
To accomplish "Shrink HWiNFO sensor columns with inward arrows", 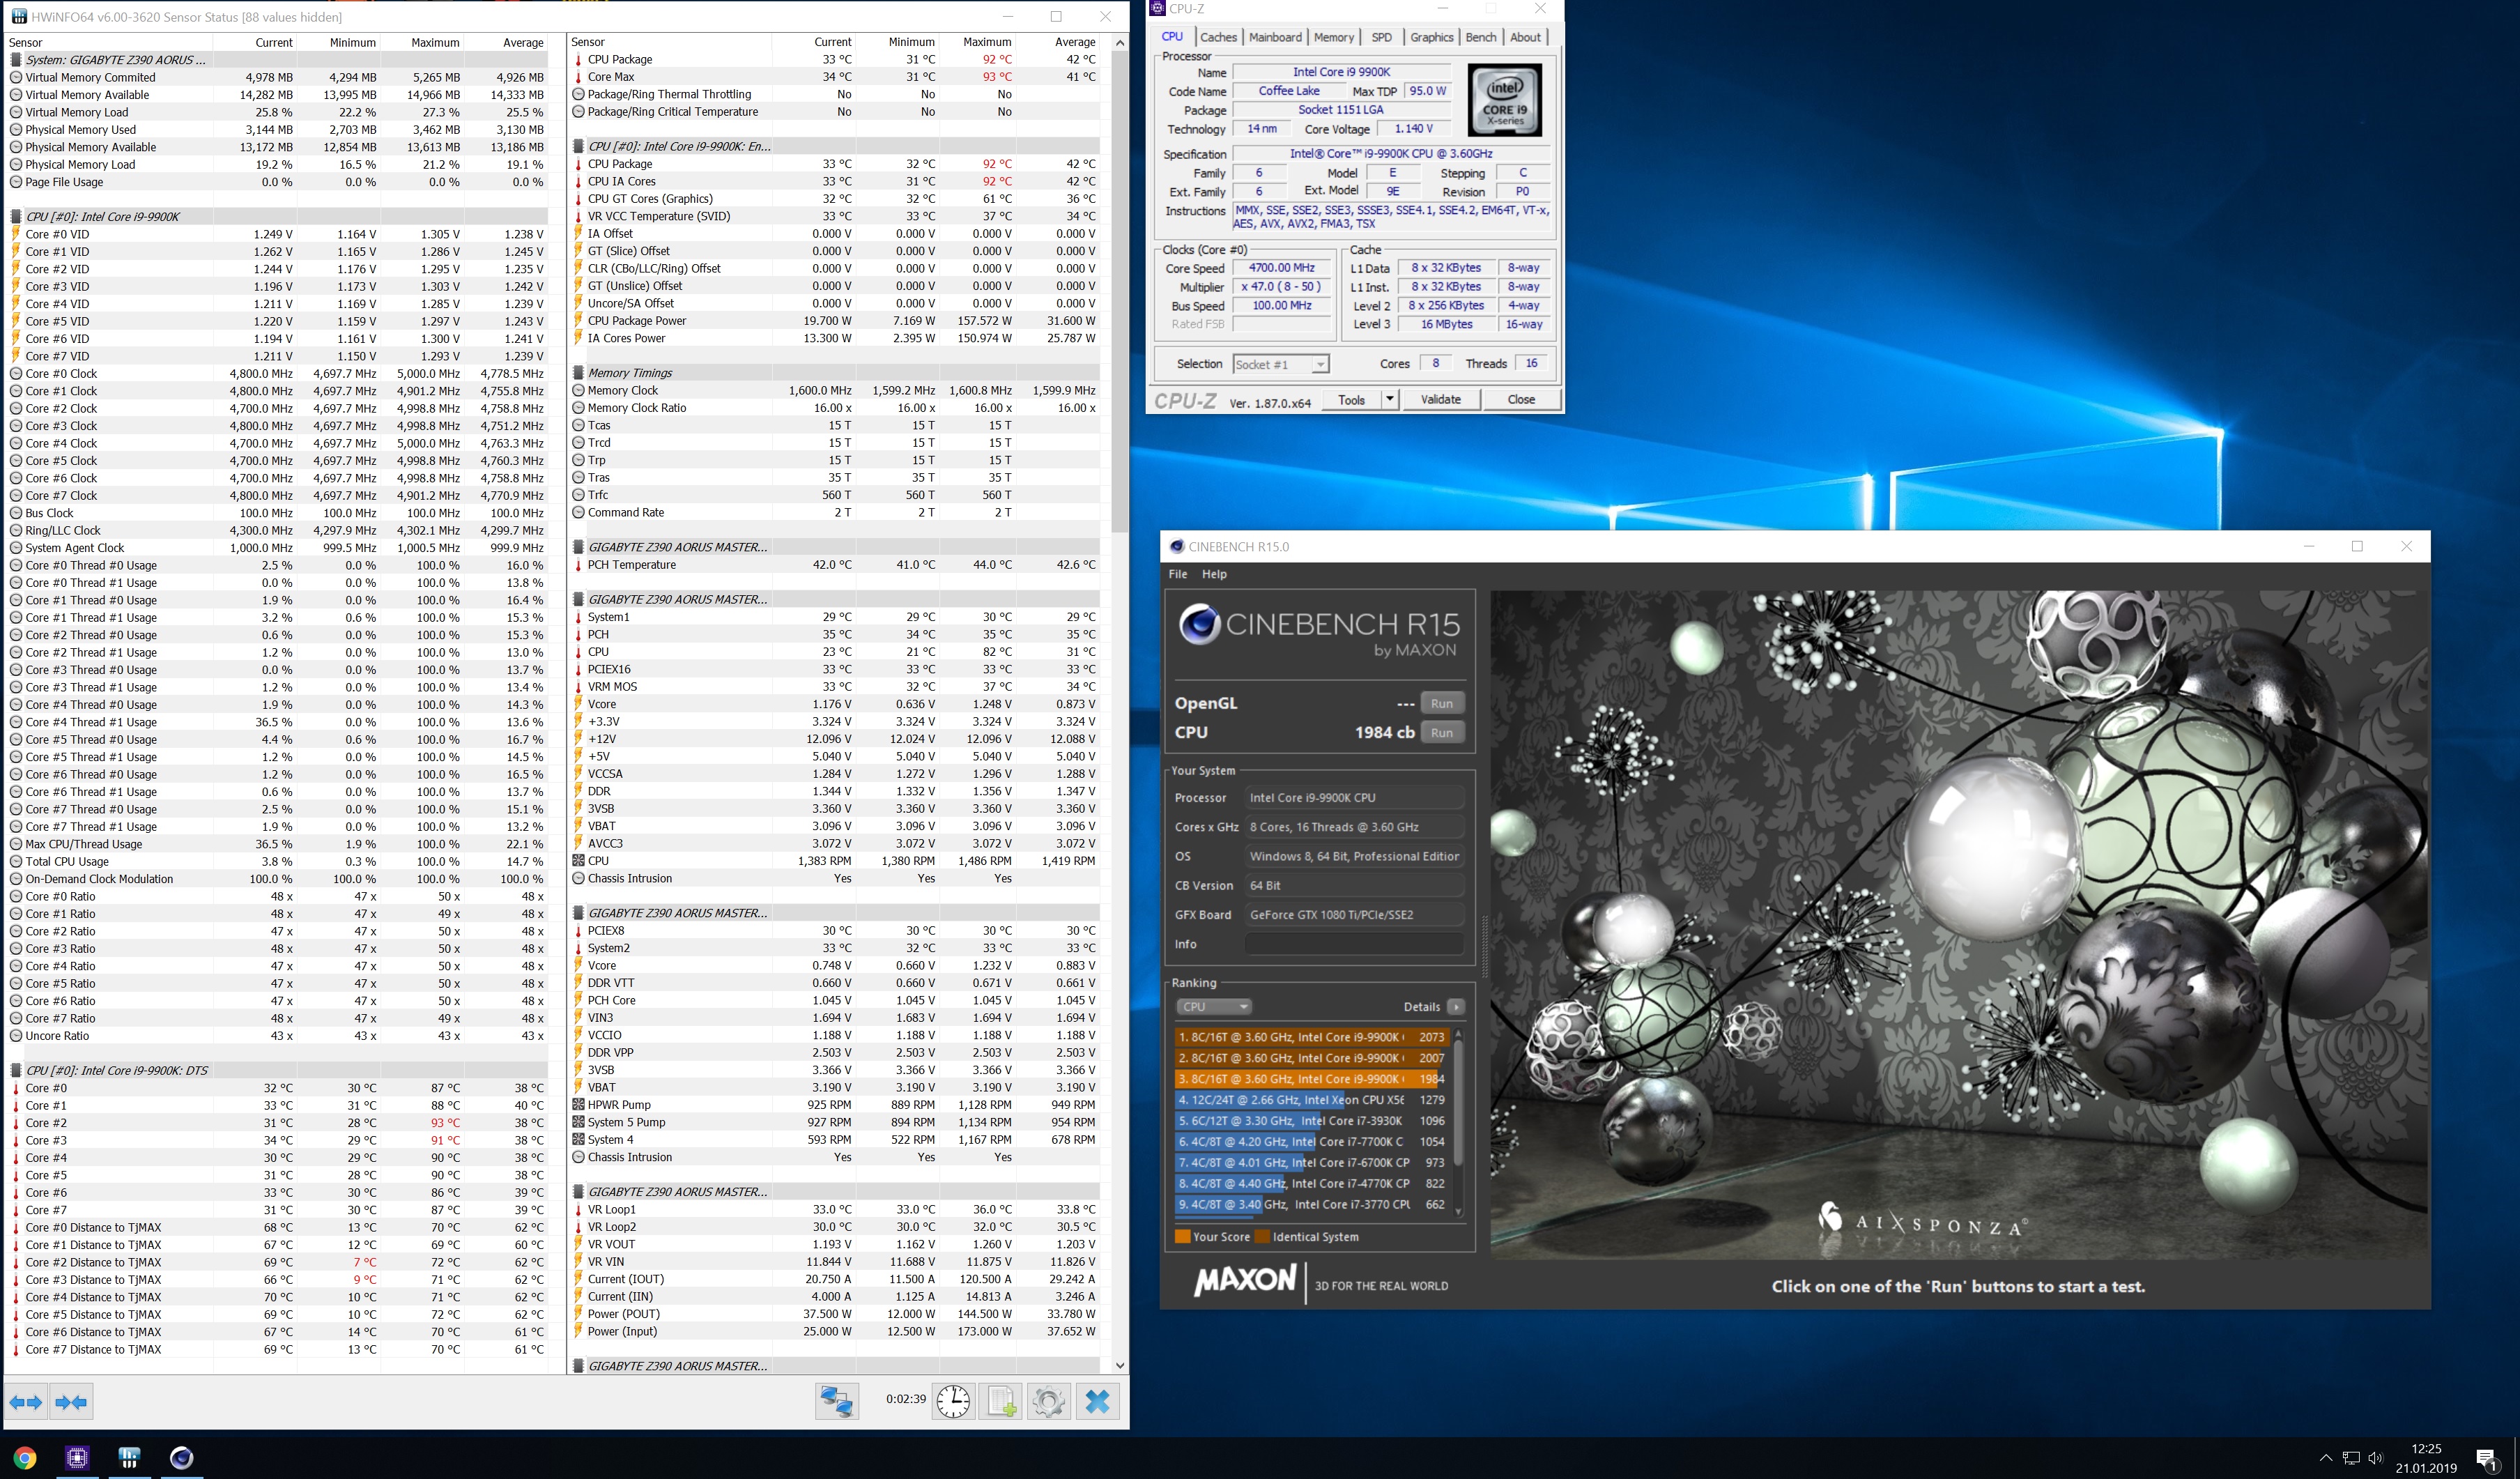I will pyautogui.click(x=72, y=1402).
